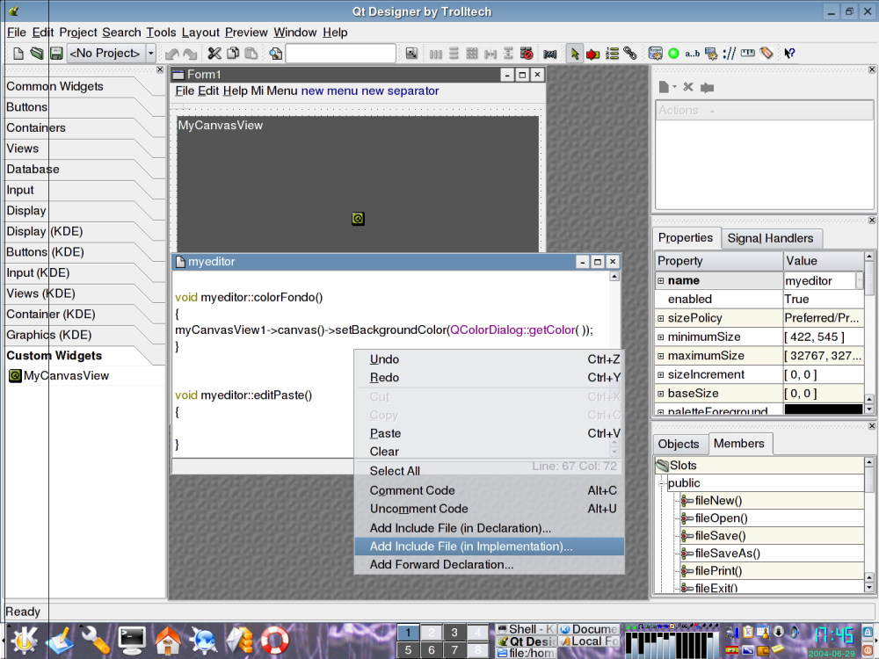The image size is (879, 659).
Task: Open the <No Project> combo box dropdown
Action: coord(151,54)
